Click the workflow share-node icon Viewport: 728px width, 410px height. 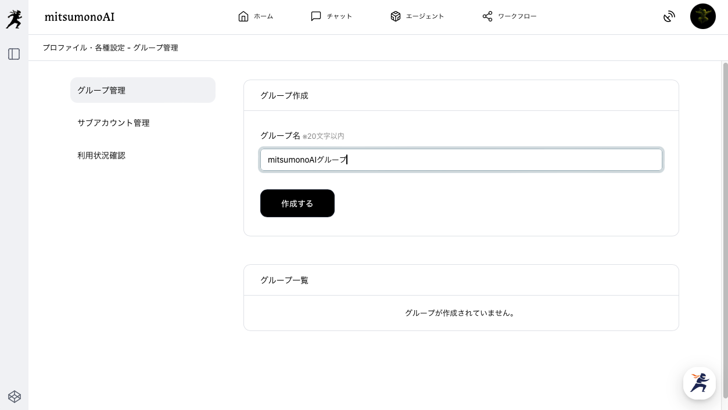coord(487,16)
